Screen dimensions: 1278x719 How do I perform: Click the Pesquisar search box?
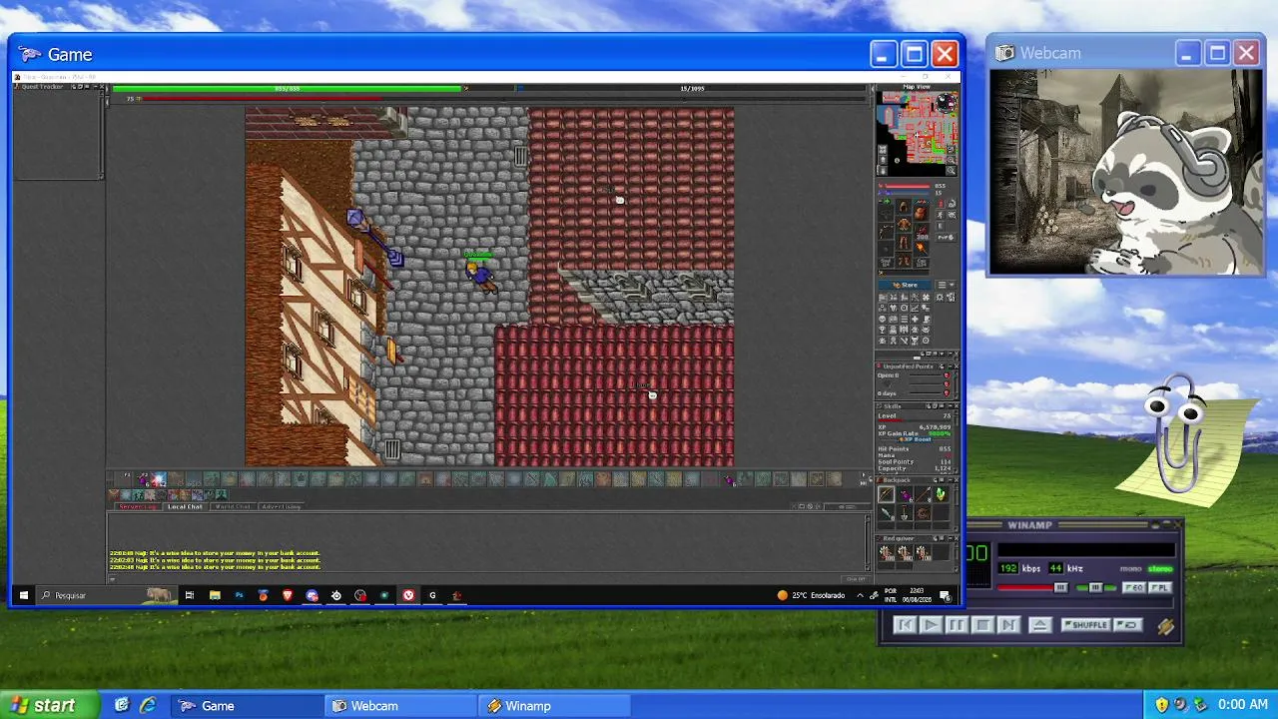[x=106, y=595]
